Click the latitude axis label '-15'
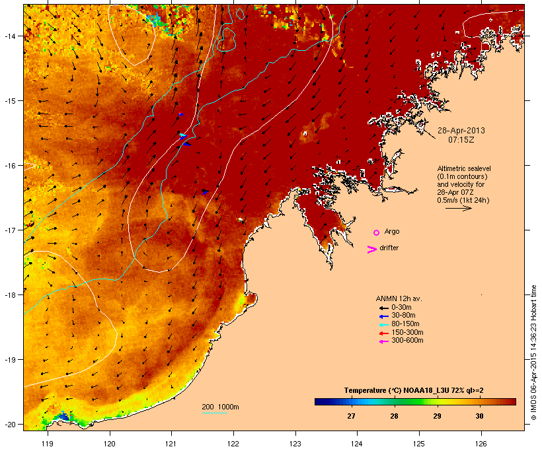Viewport: 542px width, 449px height. (x=10, y=101)
